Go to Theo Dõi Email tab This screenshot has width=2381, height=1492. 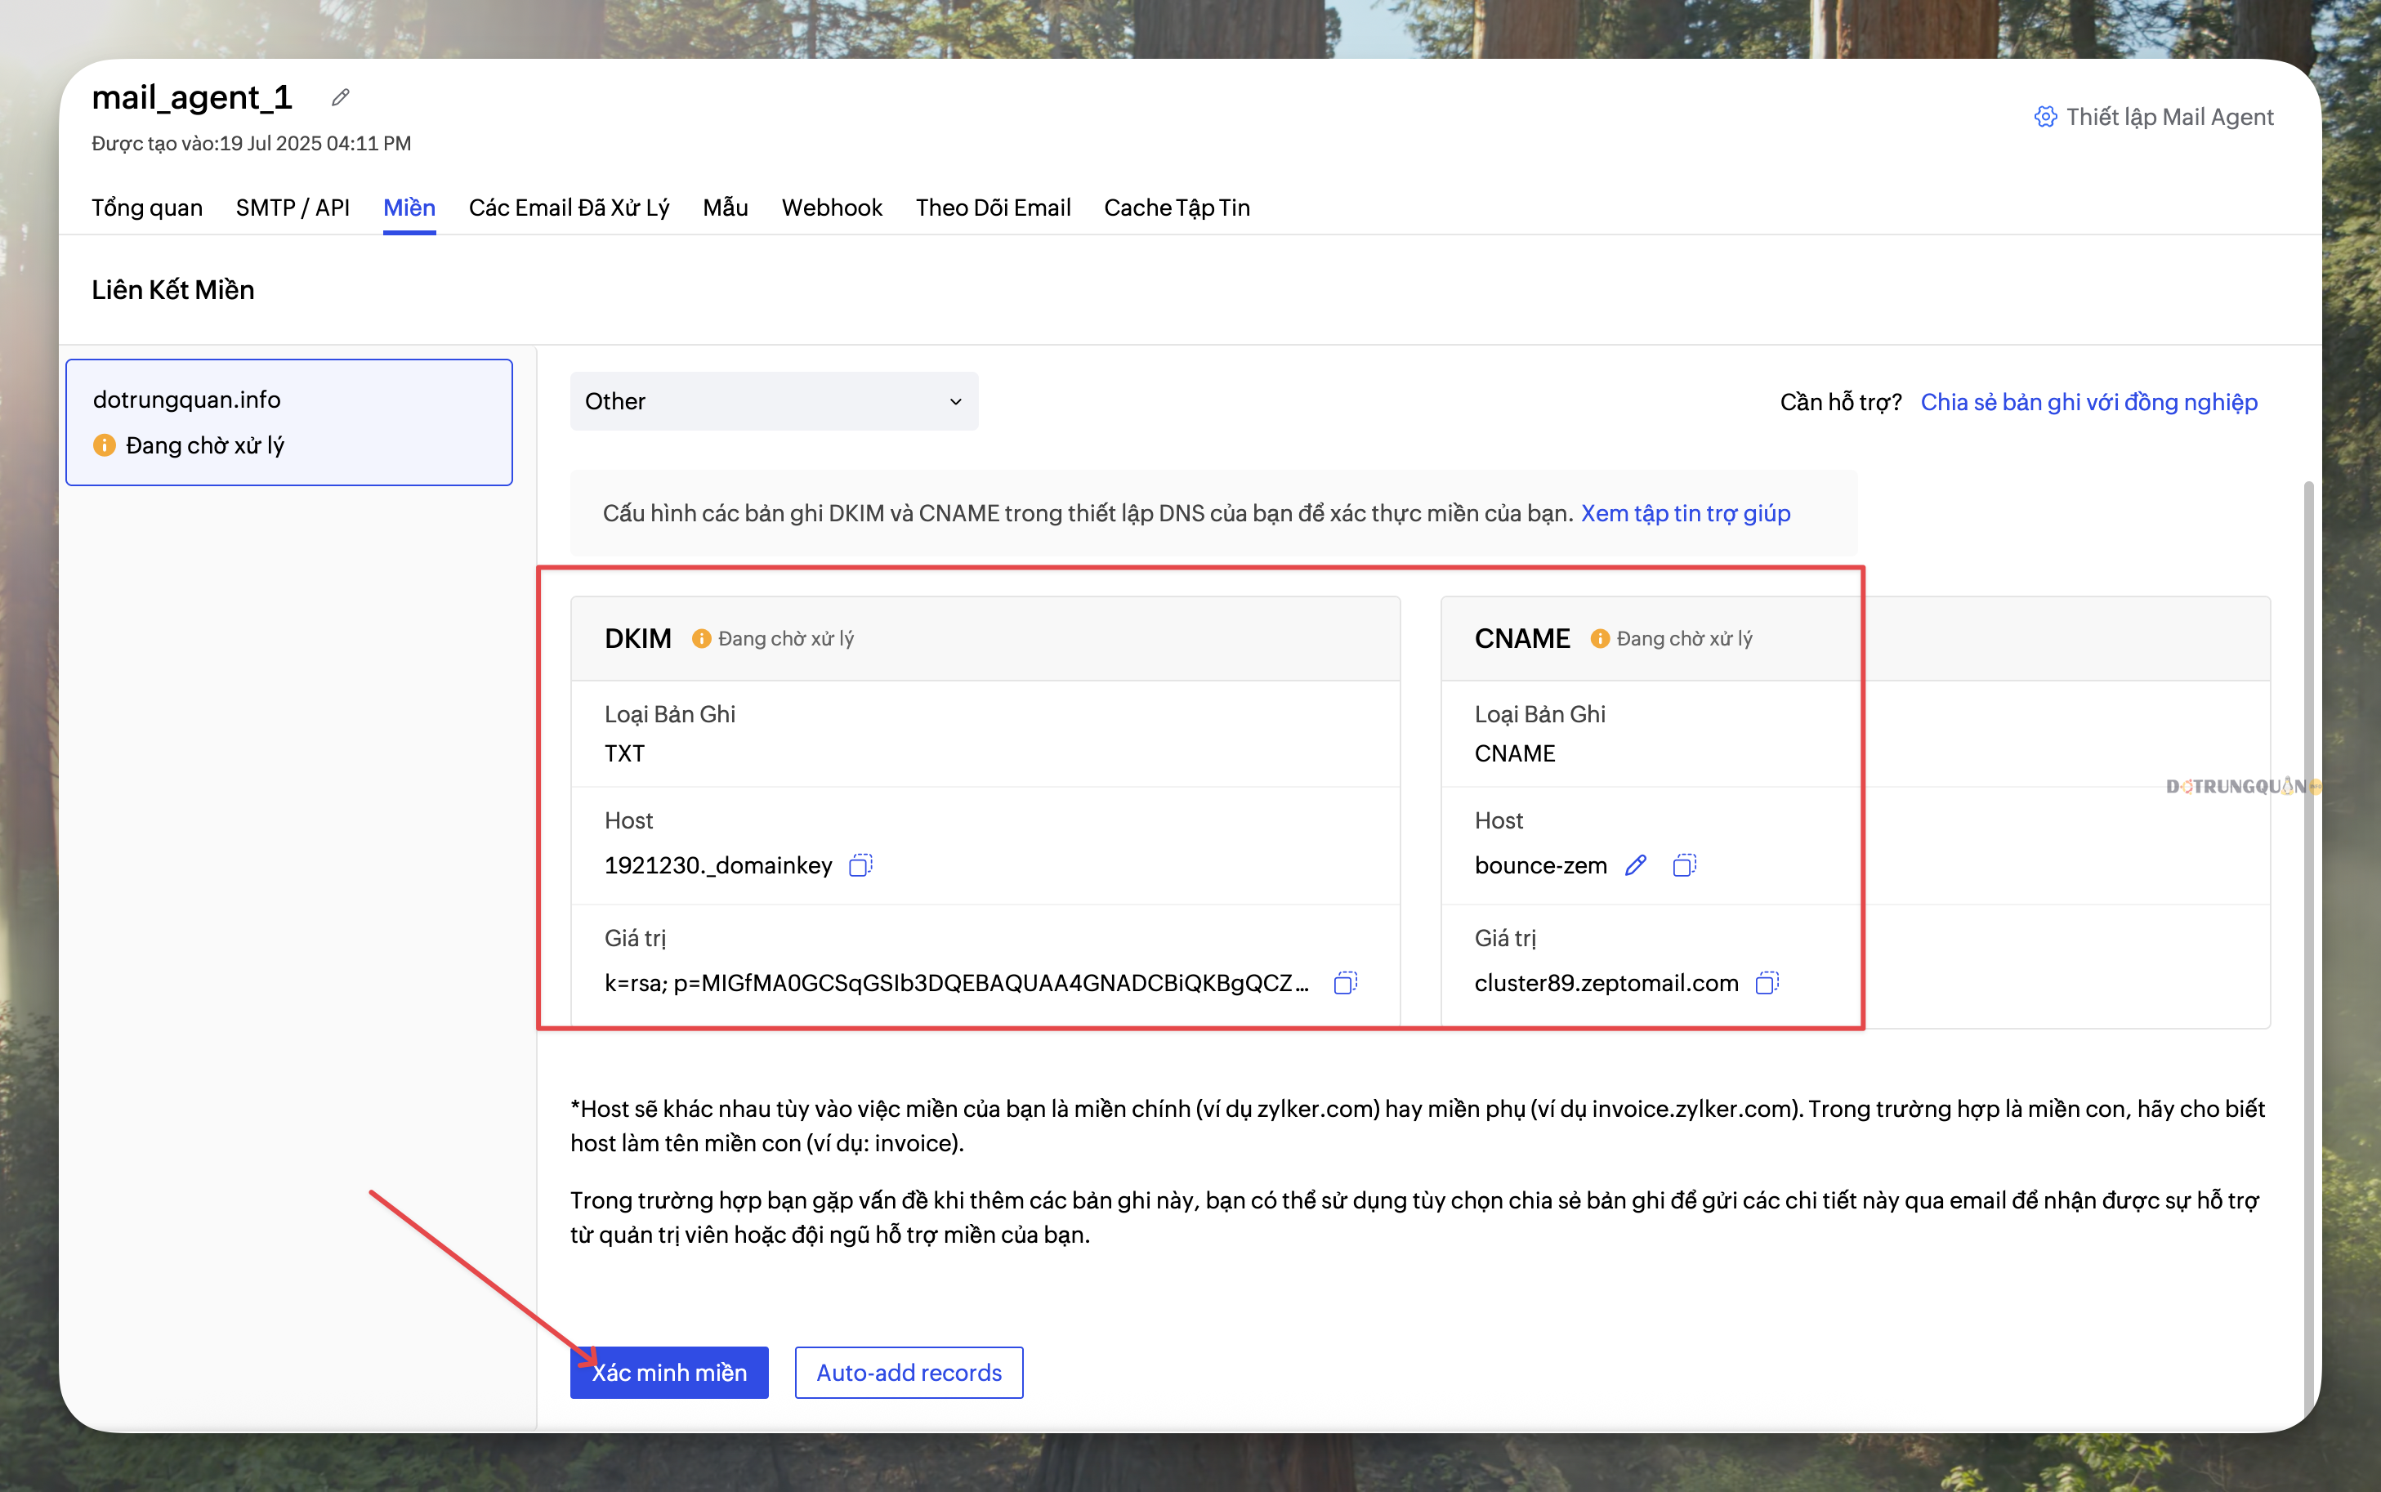(x=993, y=208)
